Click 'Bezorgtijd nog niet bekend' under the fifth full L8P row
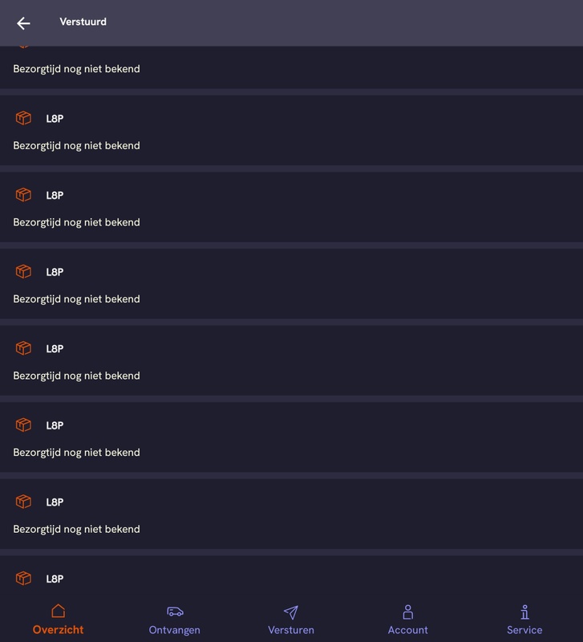 [76, 453]
